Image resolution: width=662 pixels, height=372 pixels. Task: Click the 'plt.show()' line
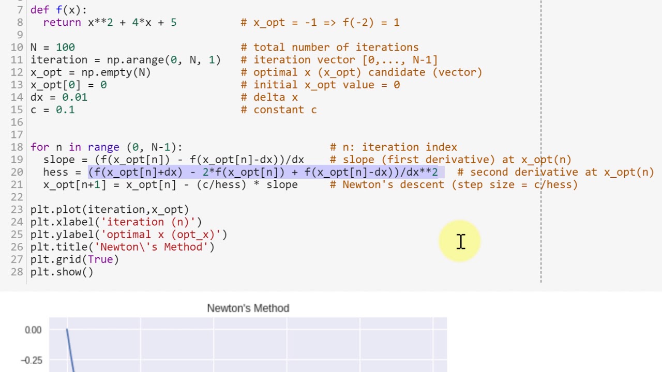point(62,272)
